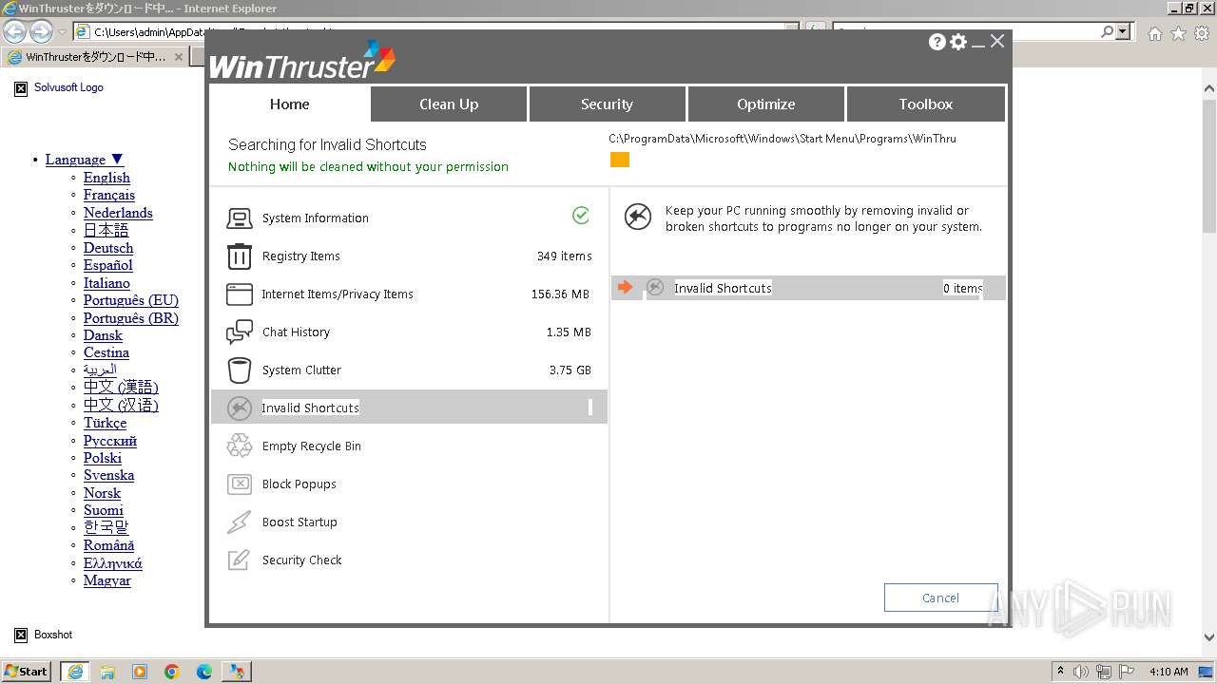Go back in Internet Explorer
The height and width of the screenshot is (684, 1217).
point(14,32)
